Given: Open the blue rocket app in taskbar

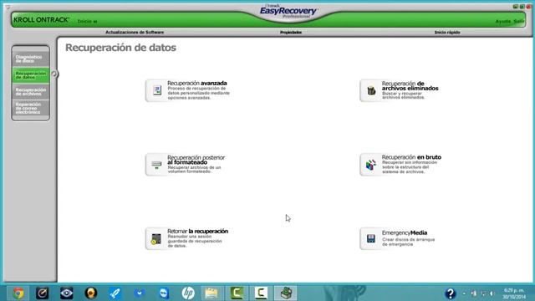Looking at the screenshot, I should [115, 293].
